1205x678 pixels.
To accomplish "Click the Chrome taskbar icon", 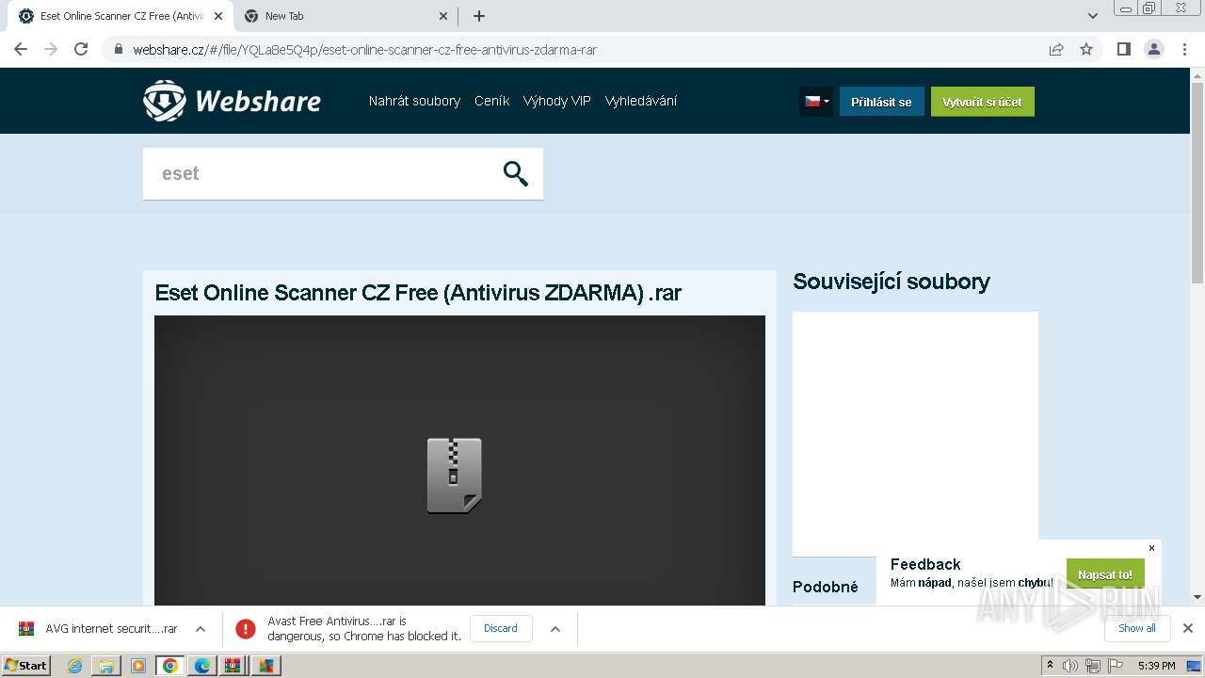I will (x=170, y=666).
